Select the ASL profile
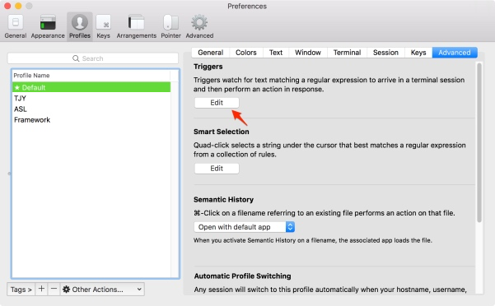This screenshot has width=495, height=306. 91,109
